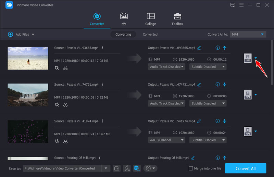Click the scissors cut icon for the beach video
274x177 pixels.
coord(65,68)
